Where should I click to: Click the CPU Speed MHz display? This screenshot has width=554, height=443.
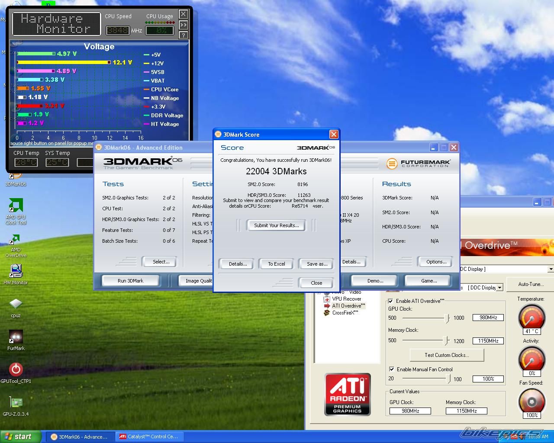click(118, 30)
